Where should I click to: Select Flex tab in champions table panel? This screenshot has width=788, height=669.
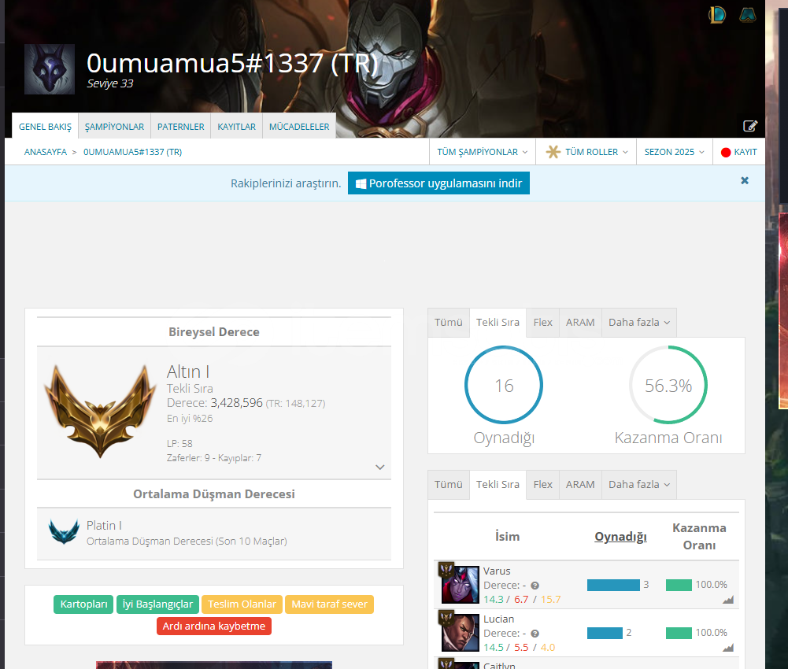click(542, 485)
